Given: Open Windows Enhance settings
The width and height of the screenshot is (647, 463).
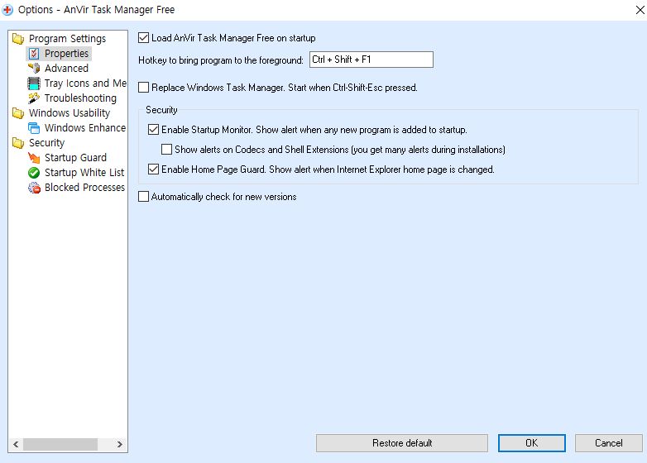Looking at the screenshot, I should (85, 128).
